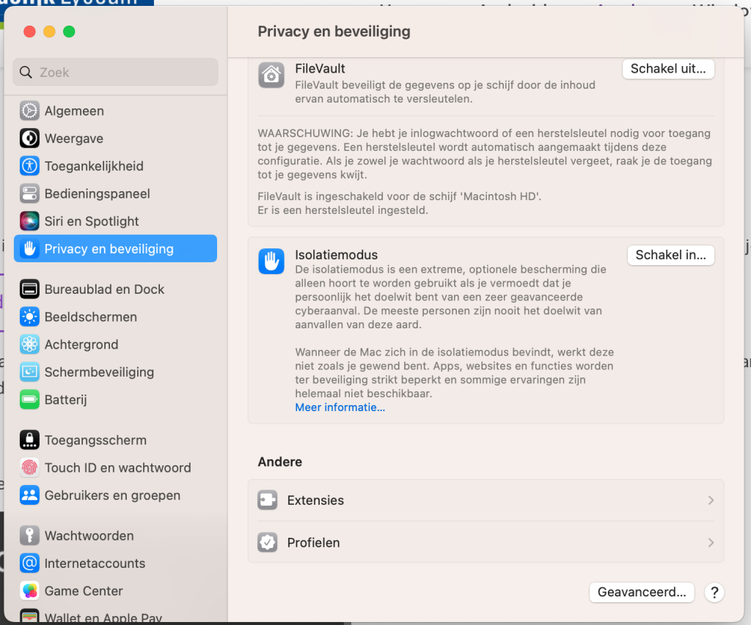Viewport: 751px width, 625px height.
Task: Enable Isolatiemodus with Schakel in button
Action: point(670,255)
